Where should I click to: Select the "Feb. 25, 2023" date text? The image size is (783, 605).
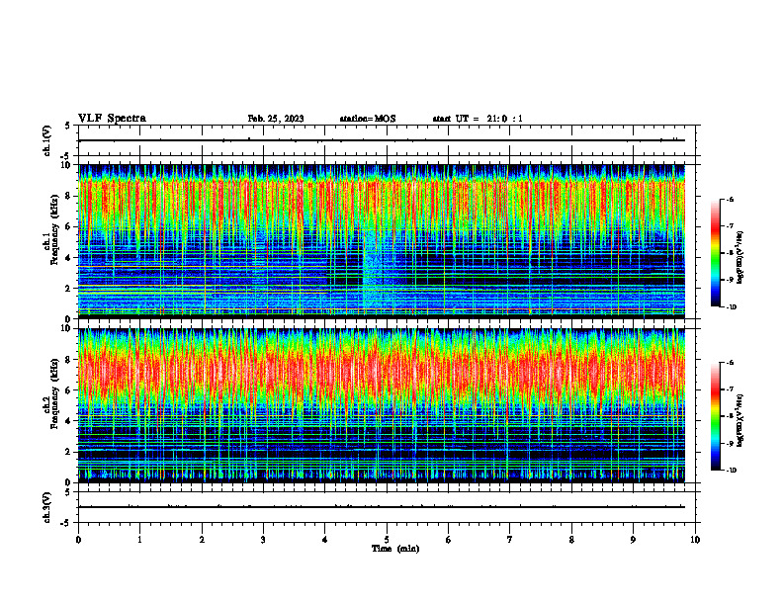pyautogui.click(x=276, y=119)
